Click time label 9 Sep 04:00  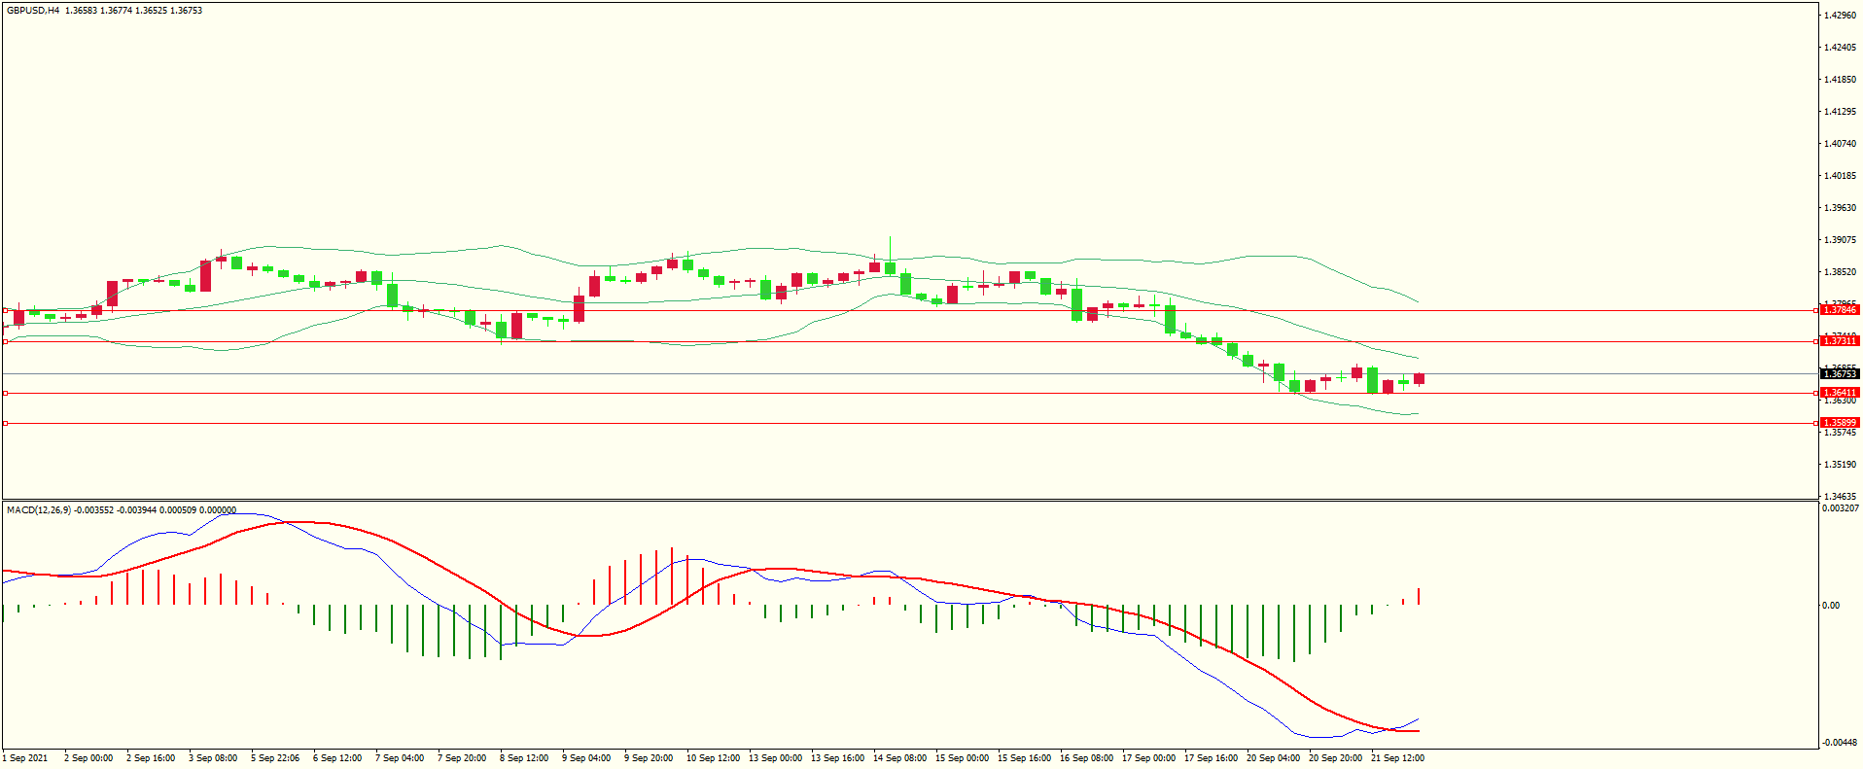(586, 758)
